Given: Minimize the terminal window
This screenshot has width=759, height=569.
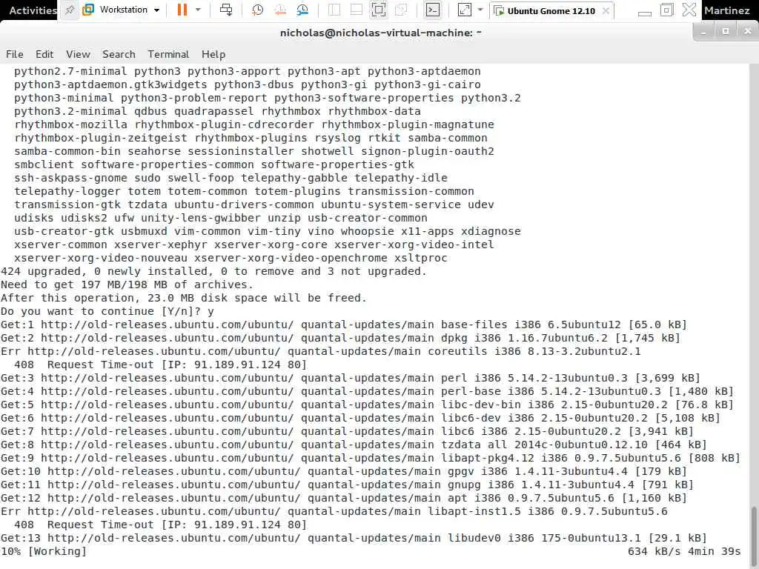Looking at the screenshot, I should pyautogui.click(x=703, y=31).
